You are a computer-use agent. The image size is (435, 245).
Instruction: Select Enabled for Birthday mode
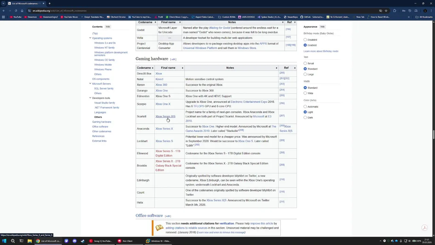pos(305,45)
